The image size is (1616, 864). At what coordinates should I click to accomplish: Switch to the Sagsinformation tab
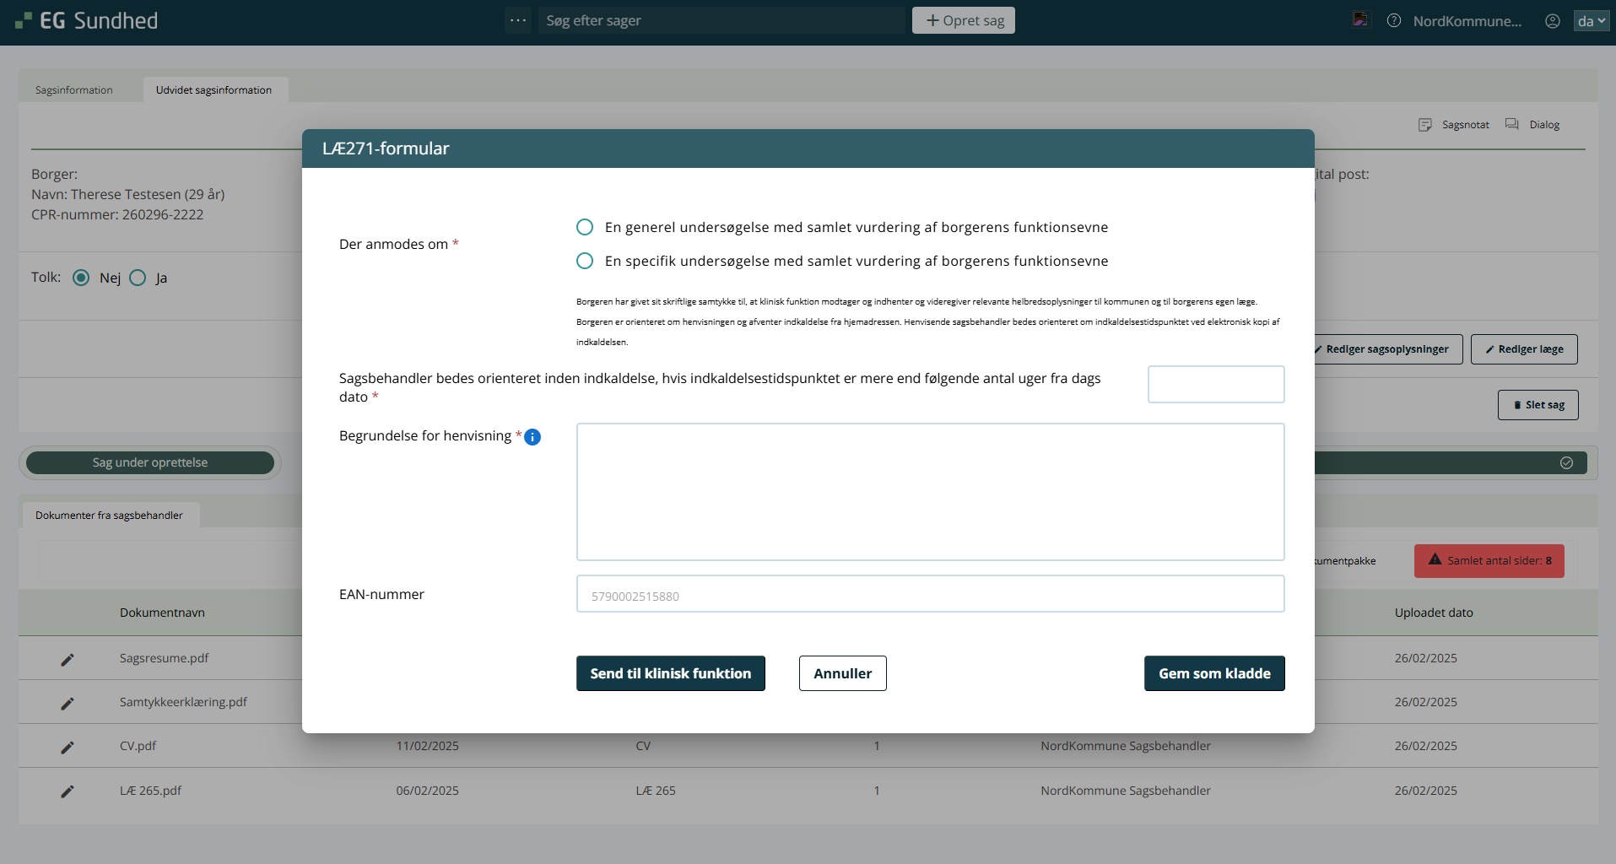74,90
